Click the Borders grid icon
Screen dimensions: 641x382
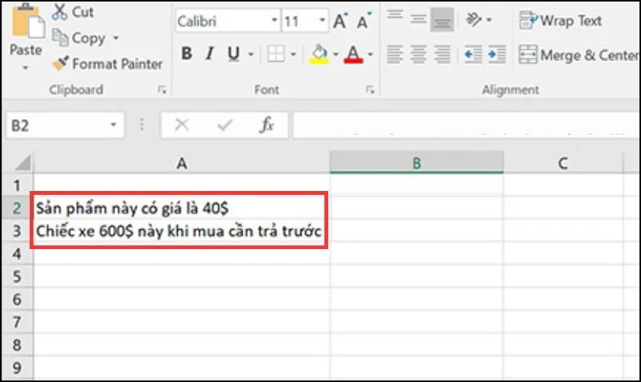(275, 53)
